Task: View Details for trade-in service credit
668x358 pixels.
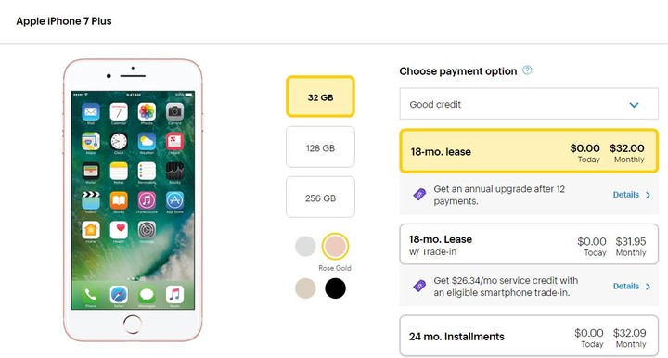Action: point(626,286)
